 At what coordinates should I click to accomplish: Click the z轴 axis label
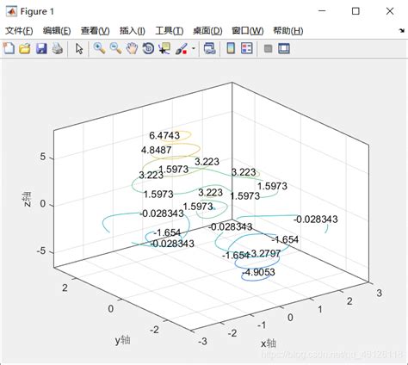pos(27,199)
